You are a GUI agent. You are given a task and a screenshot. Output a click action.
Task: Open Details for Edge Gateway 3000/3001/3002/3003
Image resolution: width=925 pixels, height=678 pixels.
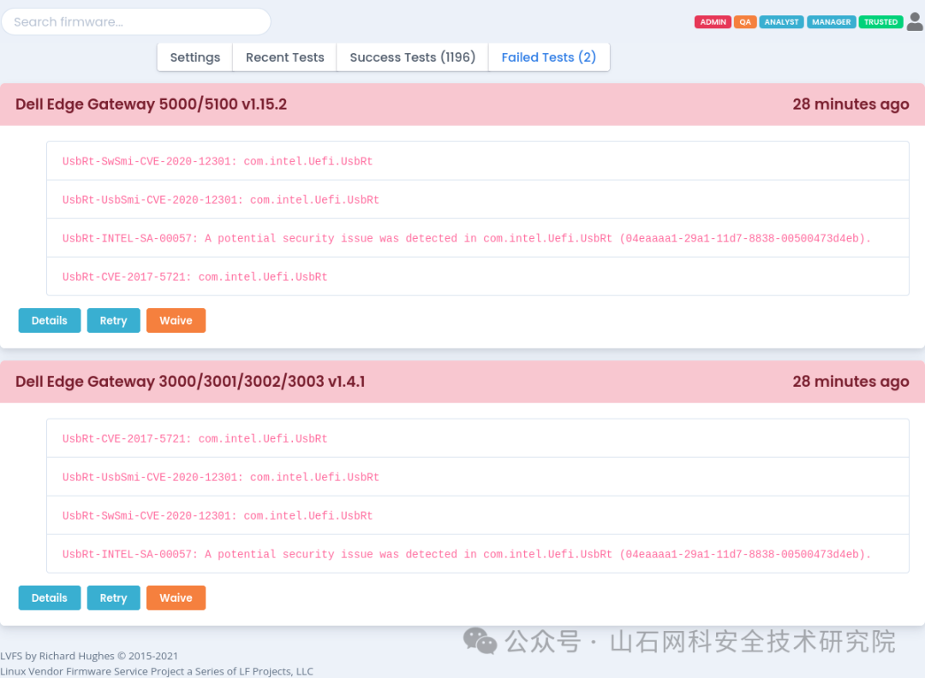pyautogui.click(x=50, y=598)
